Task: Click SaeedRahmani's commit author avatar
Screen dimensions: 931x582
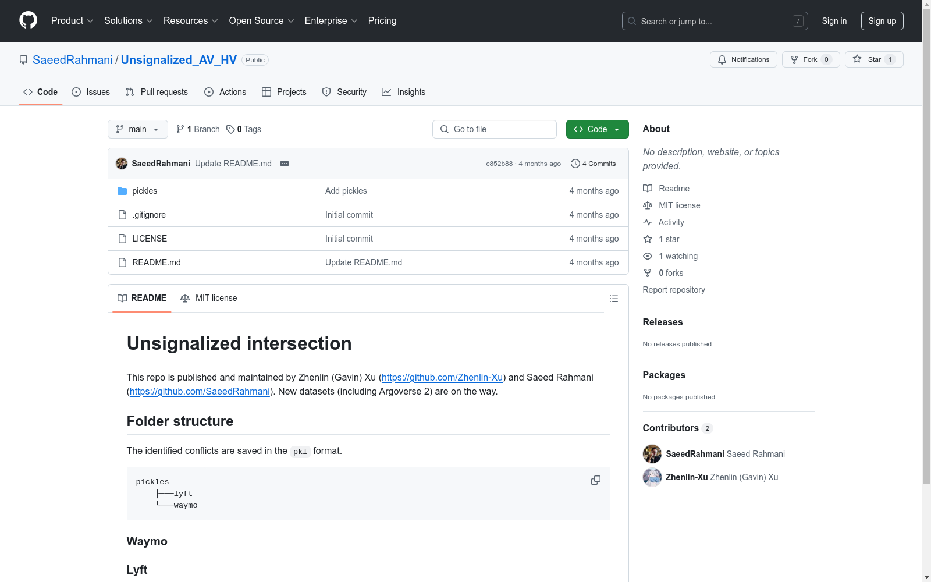Action: [122, 164]
